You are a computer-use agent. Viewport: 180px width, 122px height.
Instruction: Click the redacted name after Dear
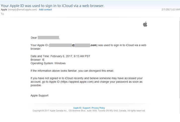48,38
